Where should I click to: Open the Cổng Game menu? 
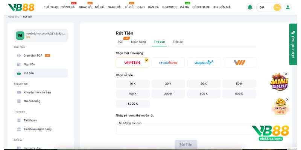tap(201, 7)
